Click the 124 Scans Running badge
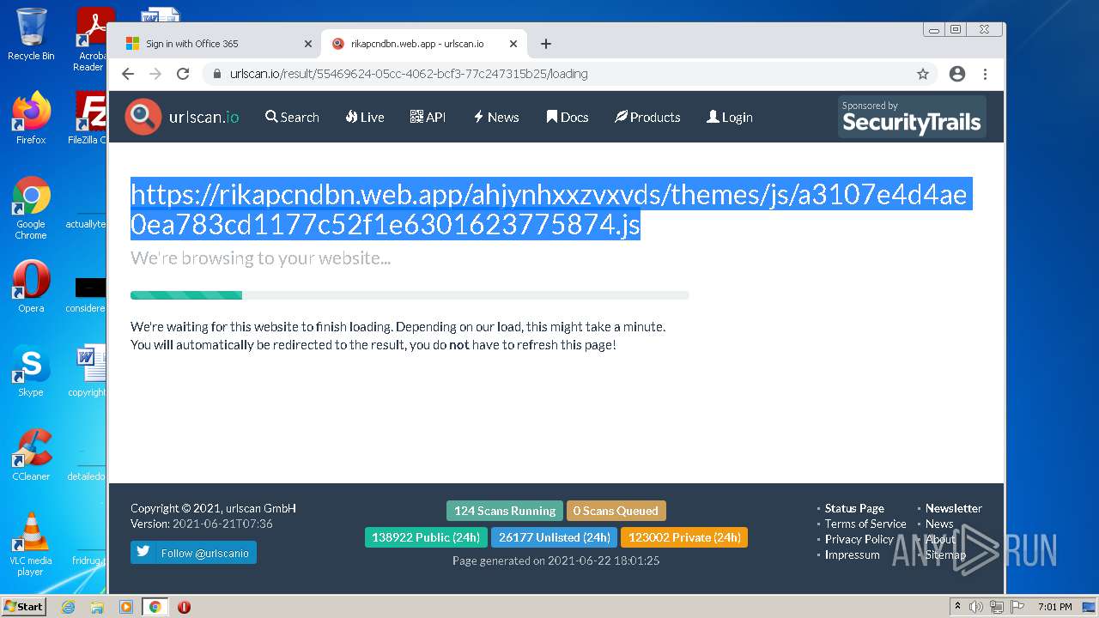 [505, 511]
